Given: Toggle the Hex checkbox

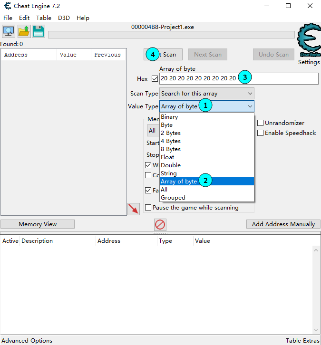Looking at the screenshot, I should tap(155, 78).
